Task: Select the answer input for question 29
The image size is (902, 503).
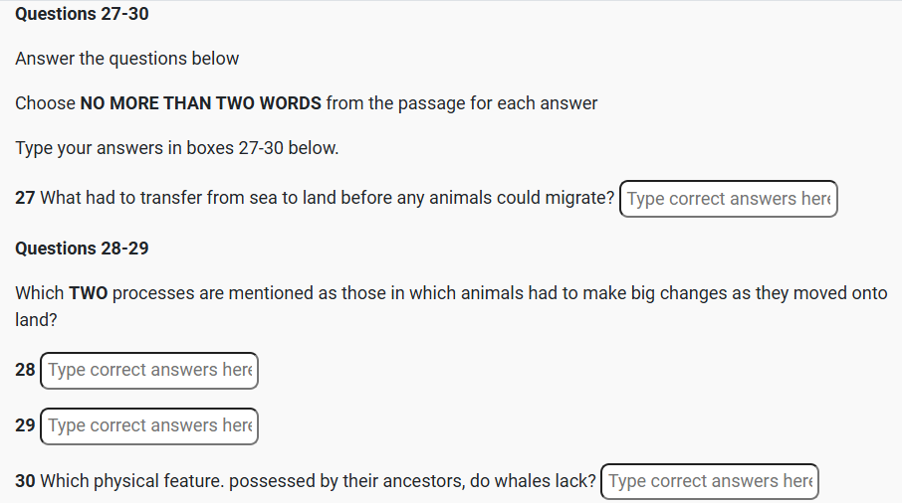Action: [x=148, y=425]
